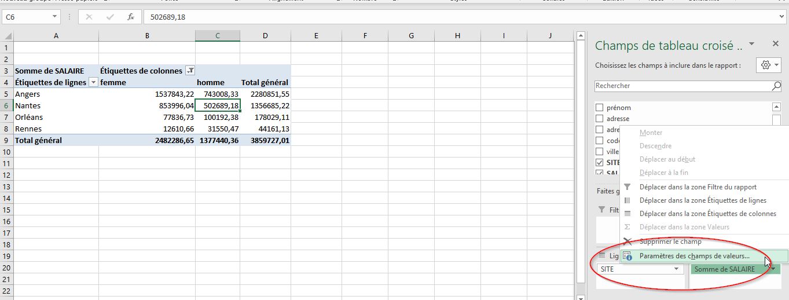Select Déplacer dans la zone Étiquettes de lignes

(x=702, y=200)
